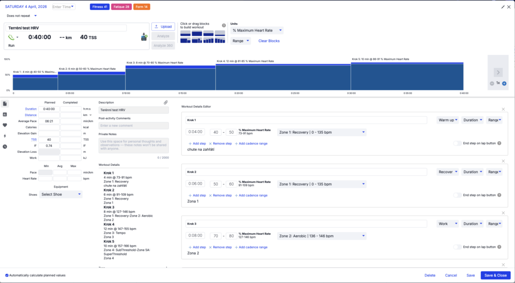The image size is (515, 283).
Task: Expand the Warm up intensity dropdown in Krok 1
Action: (x=447, y=120)
